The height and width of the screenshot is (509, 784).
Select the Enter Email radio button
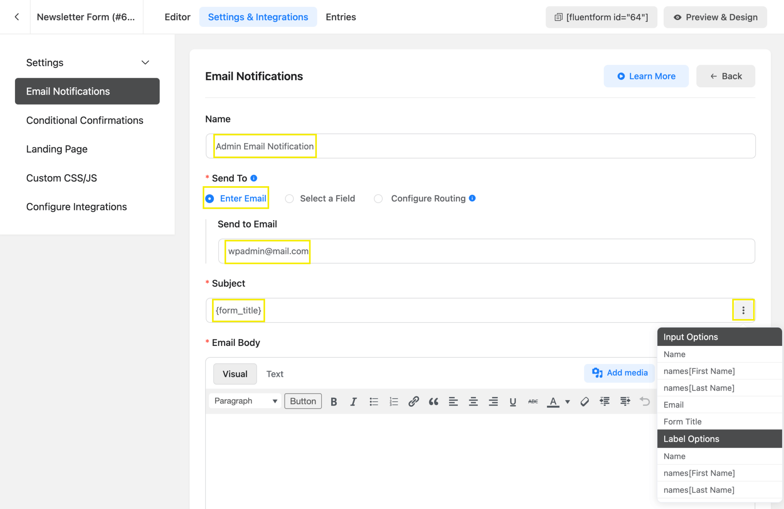pos(210,198)
